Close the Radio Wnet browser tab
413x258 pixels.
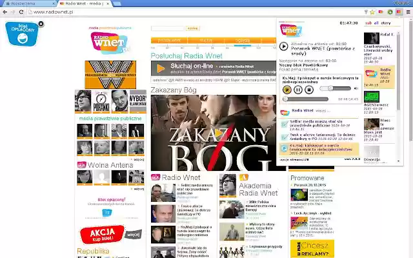point(108,4)
